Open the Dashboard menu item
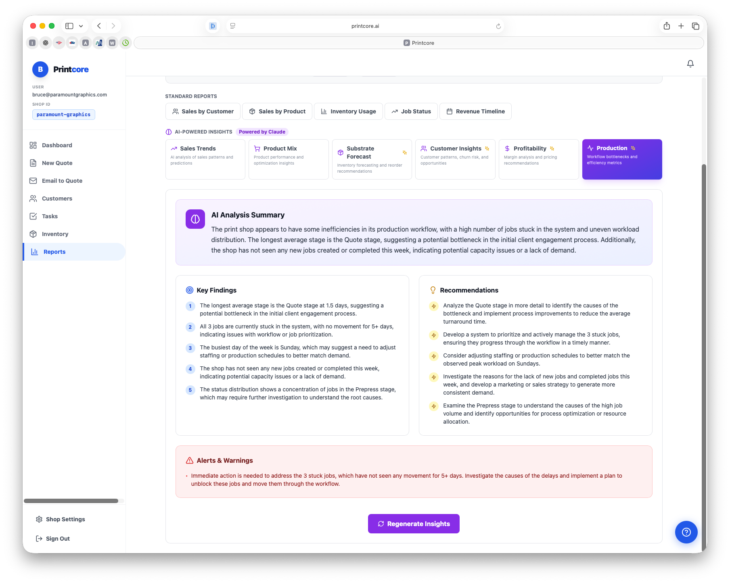Viewport: 730px width, 583px height. coord(57,145)
